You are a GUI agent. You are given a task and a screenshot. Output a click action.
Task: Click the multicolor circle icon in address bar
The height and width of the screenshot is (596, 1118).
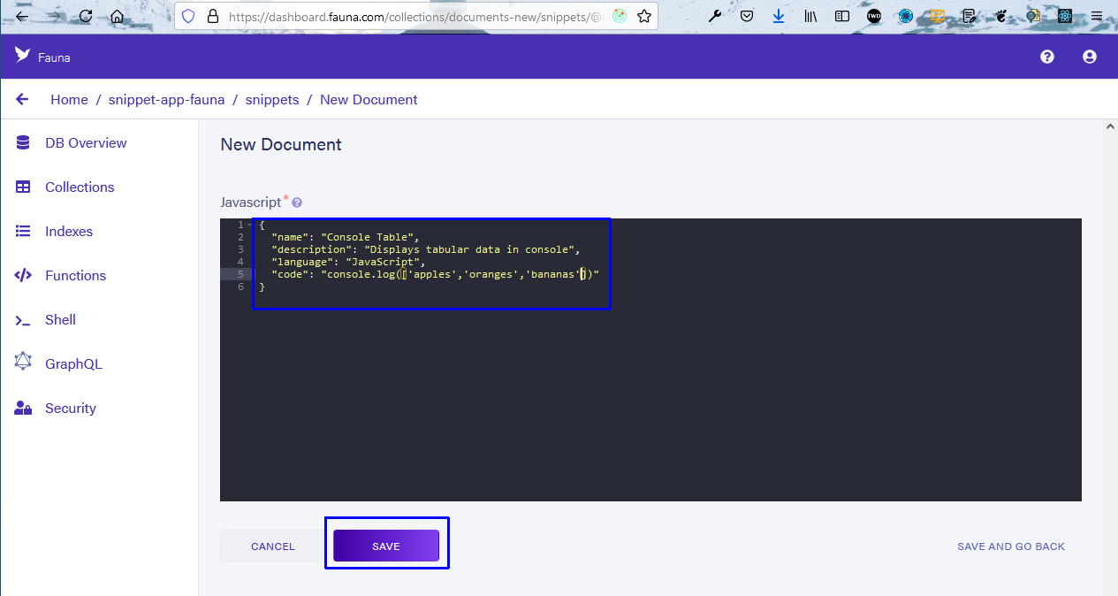[x=620, y=16]
